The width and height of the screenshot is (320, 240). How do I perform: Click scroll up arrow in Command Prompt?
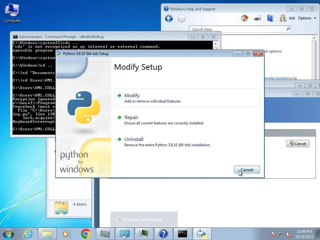coord(215,44)
